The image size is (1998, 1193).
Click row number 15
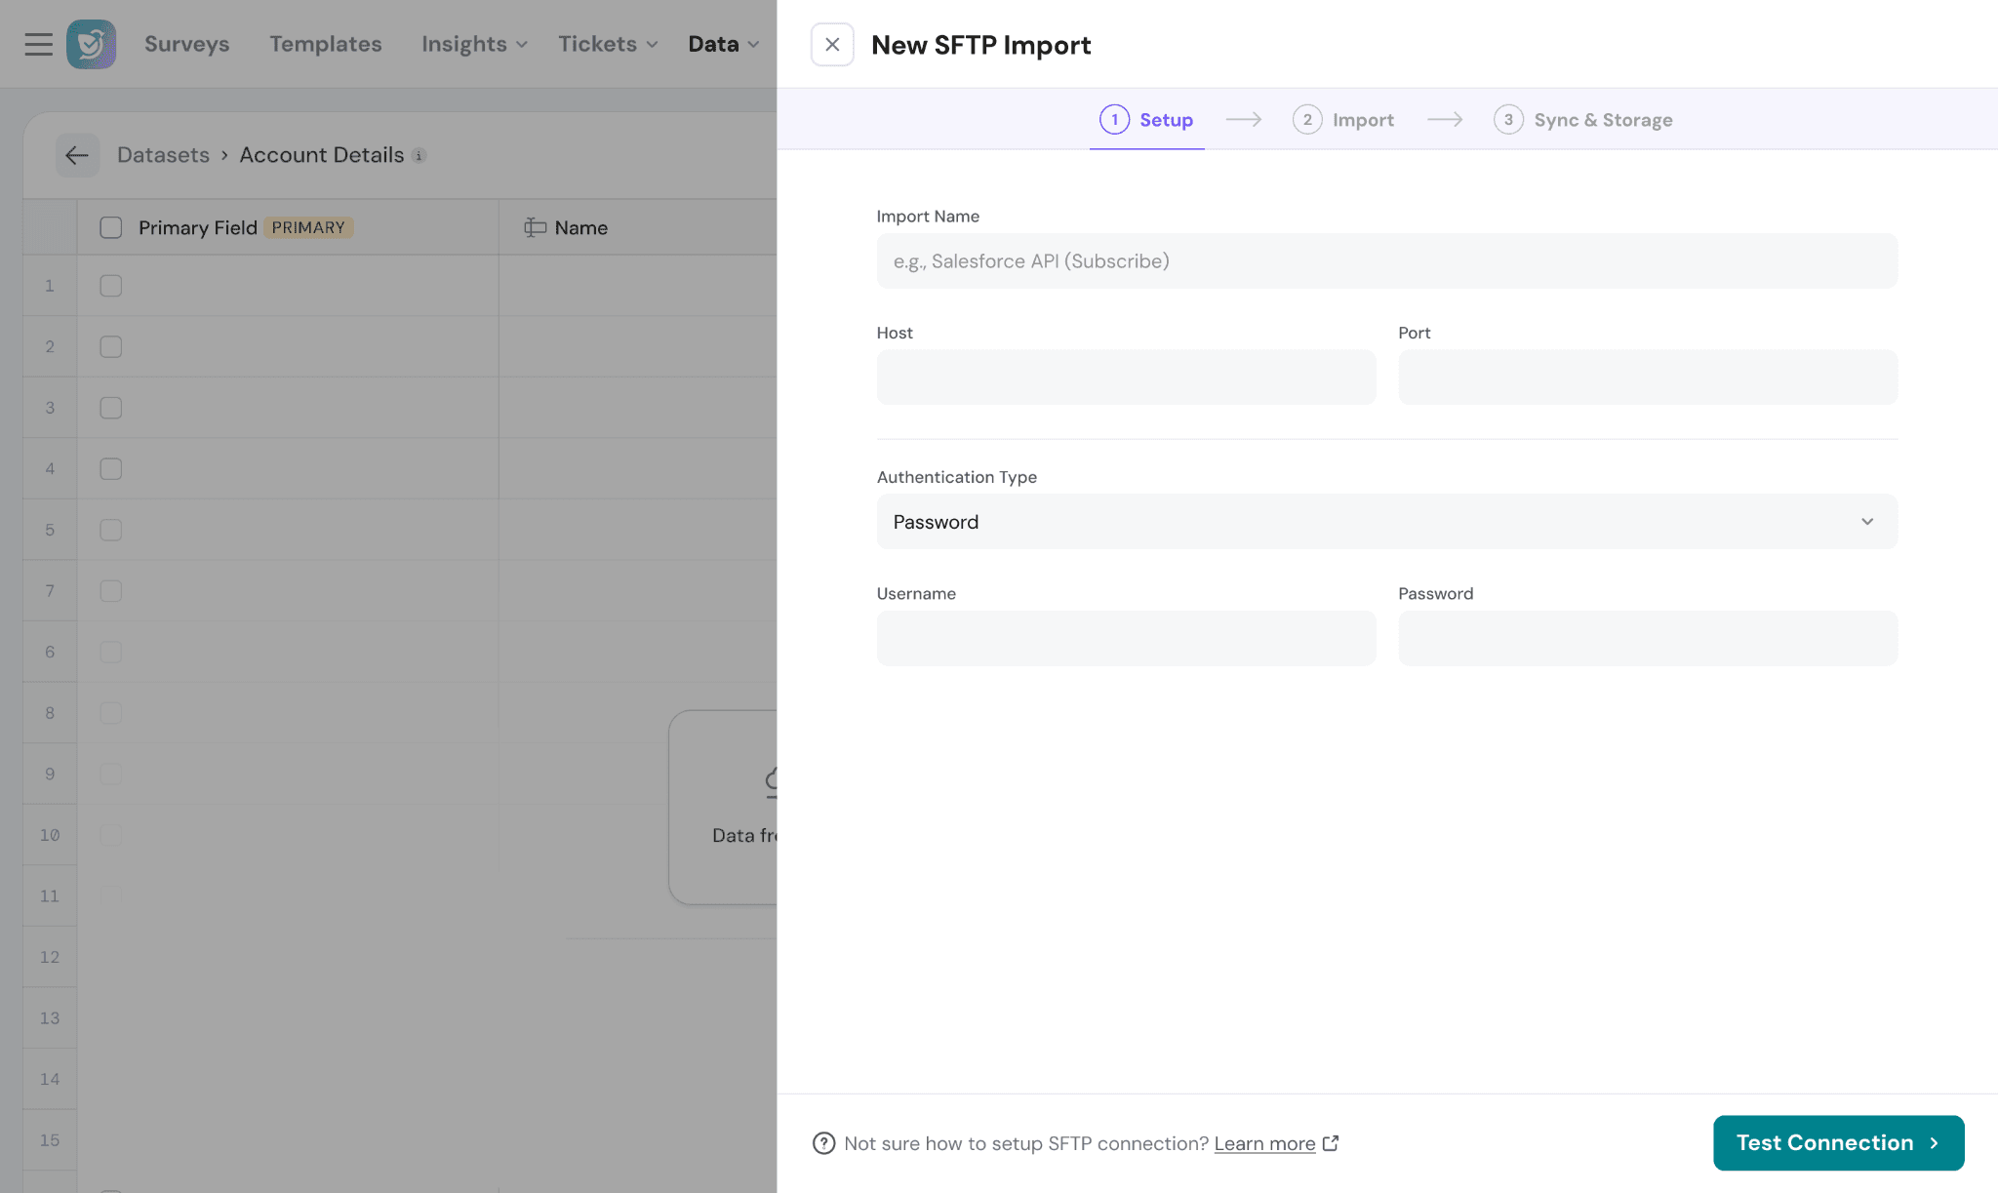click(x=50, y=1140)
